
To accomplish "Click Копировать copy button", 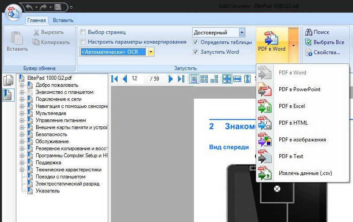I will coord(51,42).
